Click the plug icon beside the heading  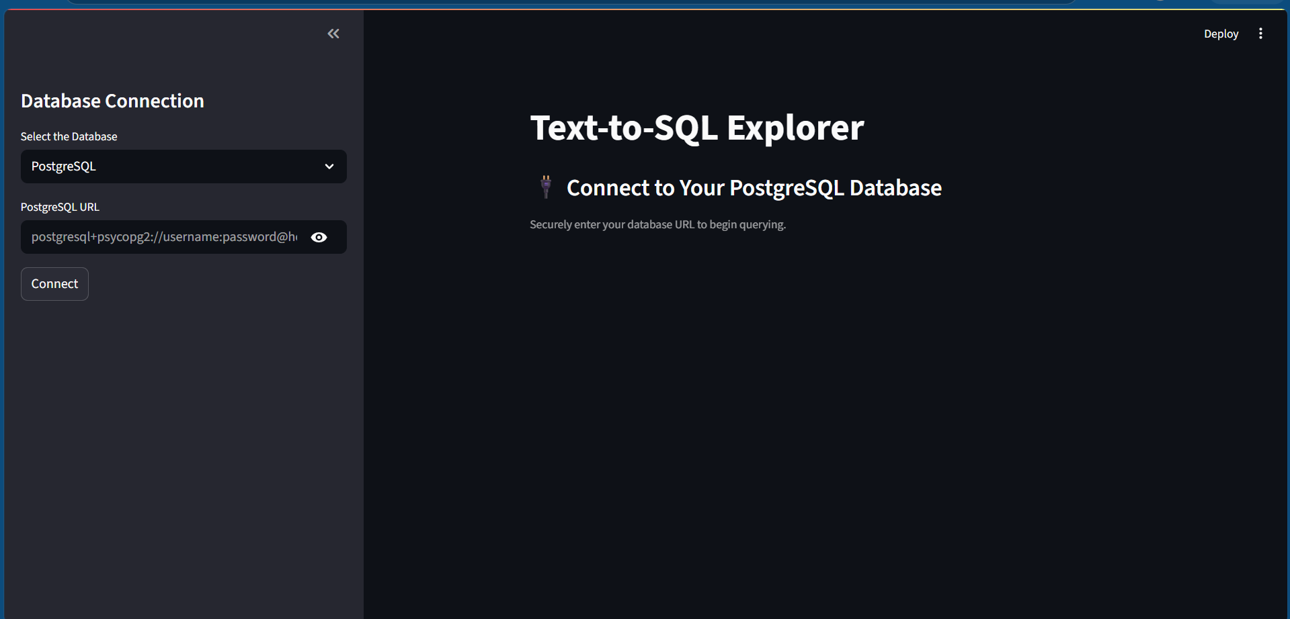click(x=546, y=187)
